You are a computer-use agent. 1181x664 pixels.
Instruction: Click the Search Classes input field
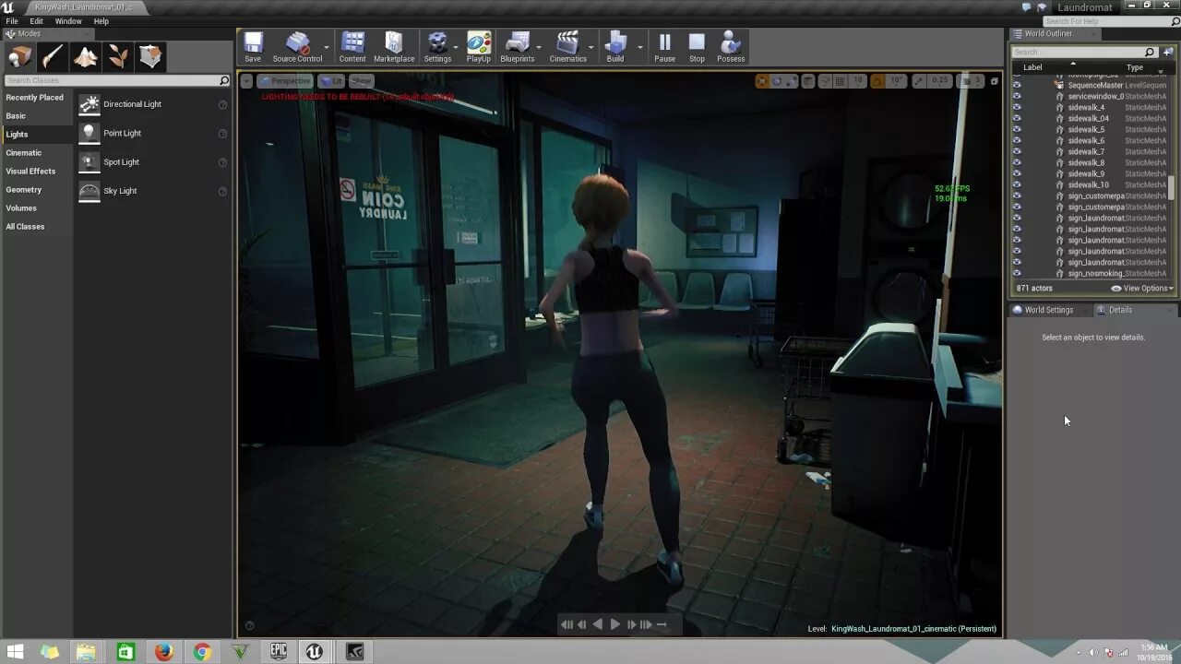[x=116, y=80]
